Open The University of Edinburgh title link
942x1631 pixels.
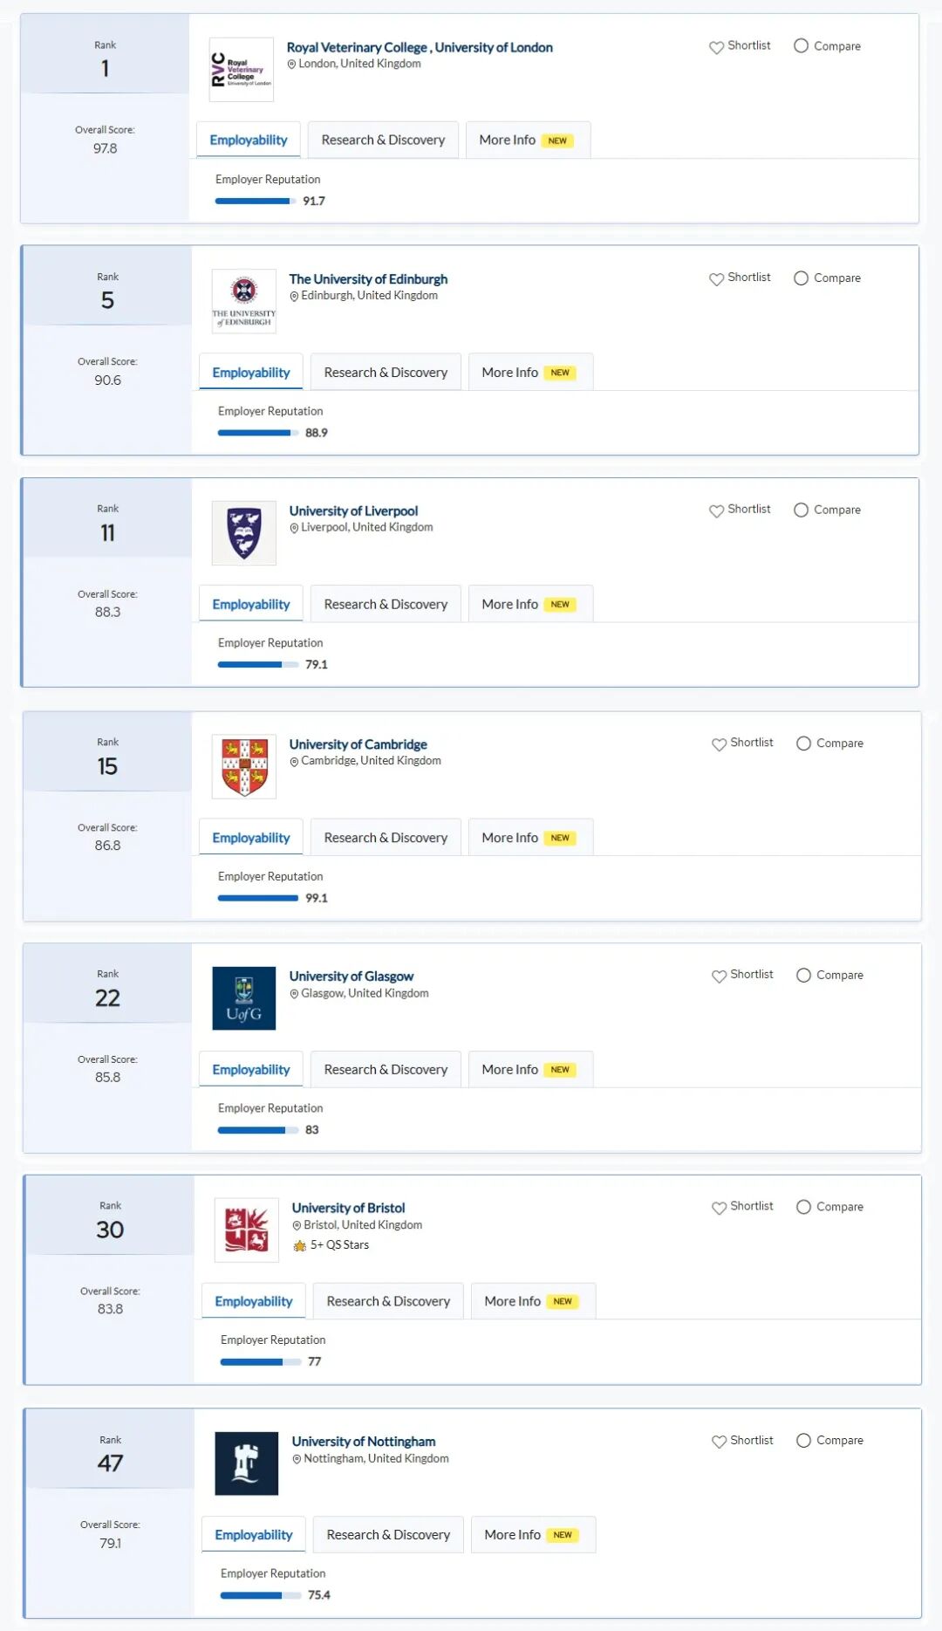(368, 279)
